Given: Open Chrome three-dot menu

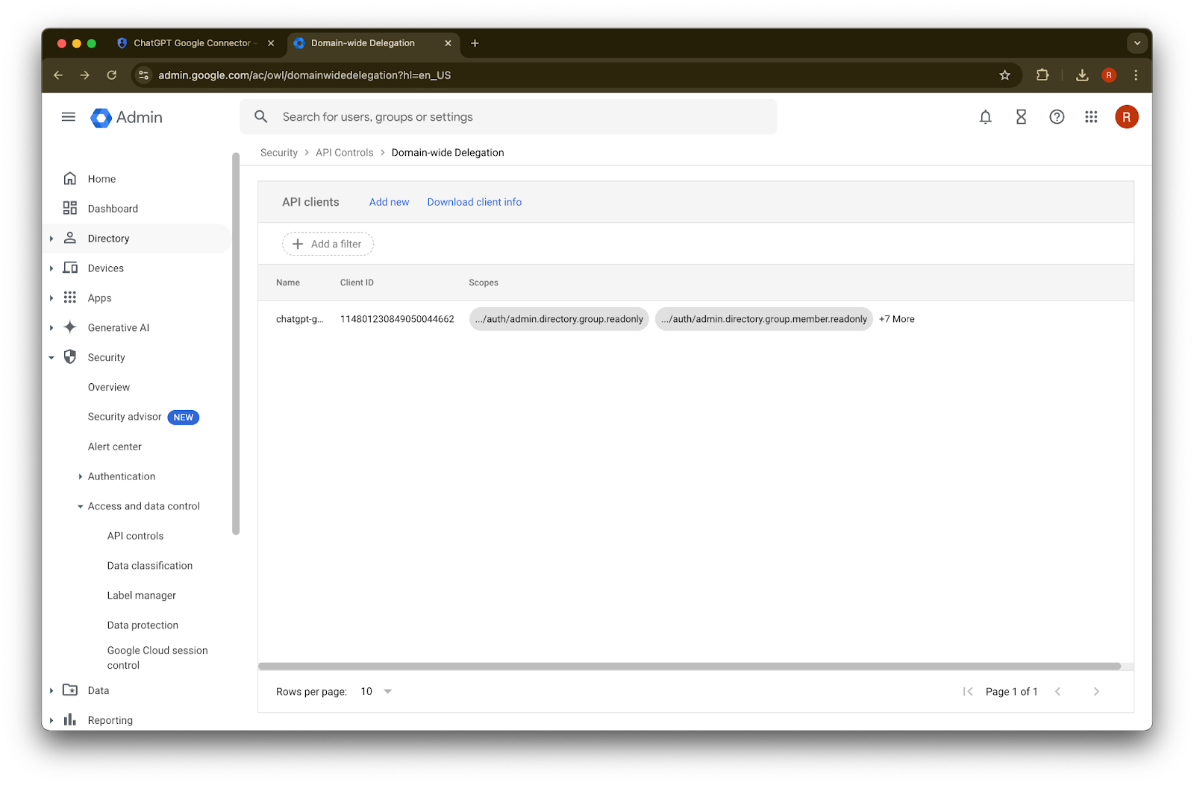Looking at the screenshot, I should coord(1136,75).
